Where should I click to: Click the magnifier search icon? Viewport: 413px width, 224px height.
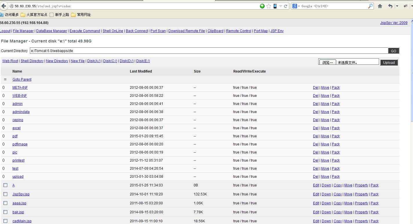point(370,6)
